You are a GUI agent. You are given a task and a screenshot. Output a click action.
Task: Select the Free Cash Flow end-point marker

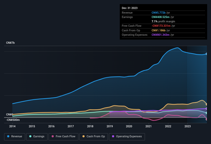click(x=207, y=119)
